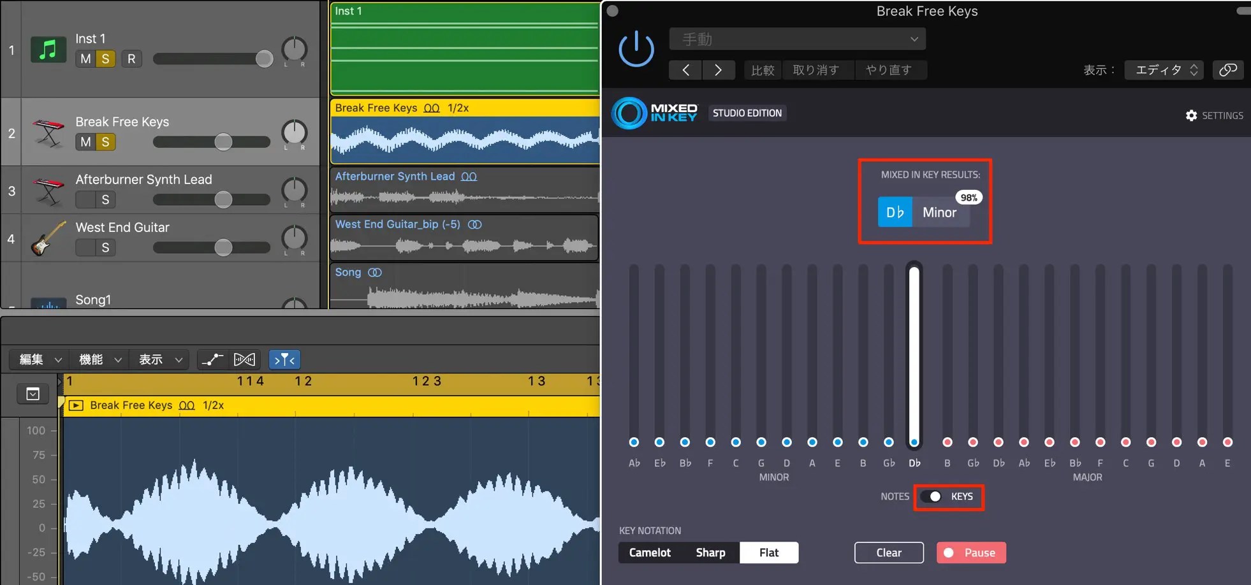Click the loop icon on Break Free Keys region
This screenshot has height=585, width=1251.
click(432, 108)
